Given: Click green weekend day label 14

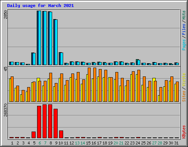Looking at the screenshot, I should click(83, 143).
